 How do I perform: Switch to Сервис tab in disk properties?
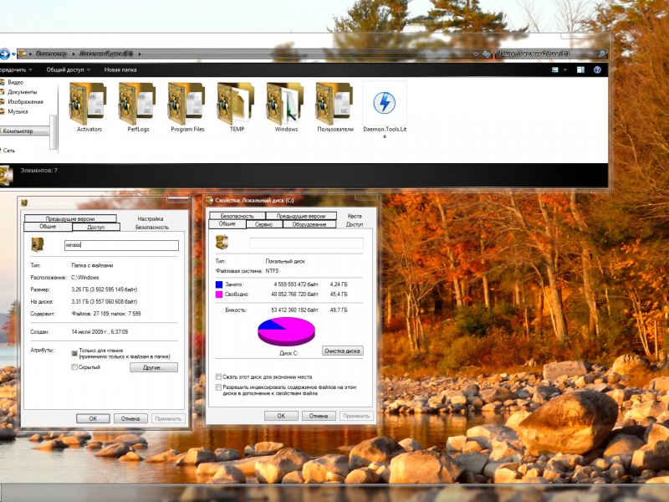click(263, 224)
